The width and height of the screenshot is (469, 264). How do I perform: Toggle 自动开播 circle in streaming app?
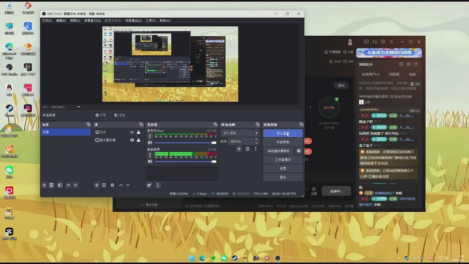tap(329, 107)
